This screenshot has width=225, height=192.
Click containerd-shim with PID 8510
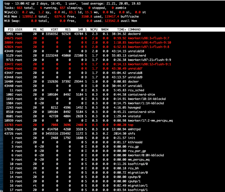(141, 112)
